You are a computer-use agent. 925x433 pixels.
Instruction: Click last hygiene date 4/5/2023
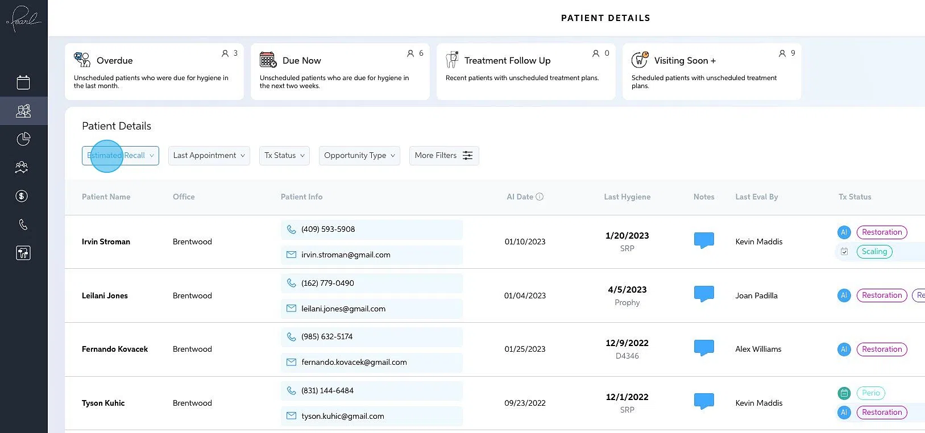tap(627, 290)
